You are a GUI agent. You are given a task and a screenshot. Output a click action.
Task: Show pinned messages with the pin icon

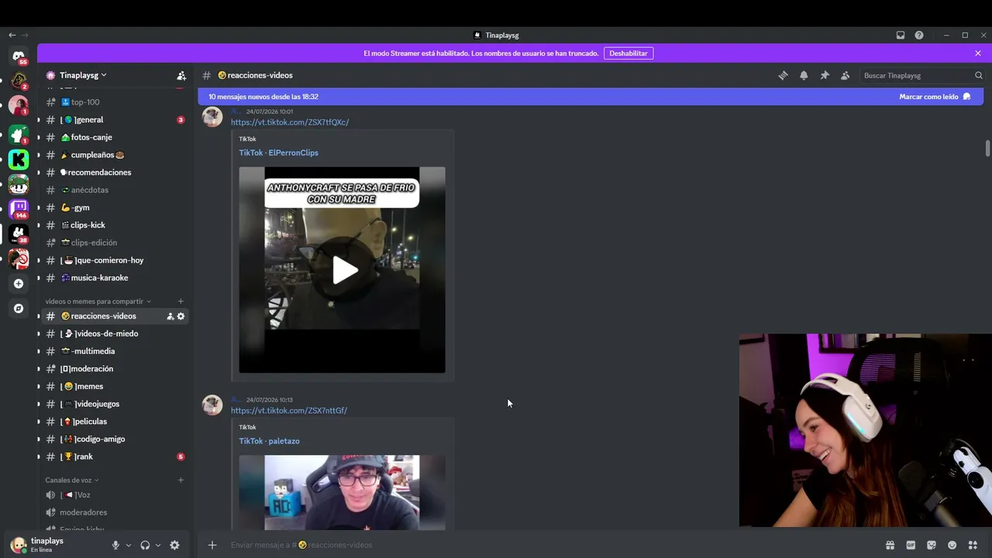pyautogui.click(x=825, y=75)
